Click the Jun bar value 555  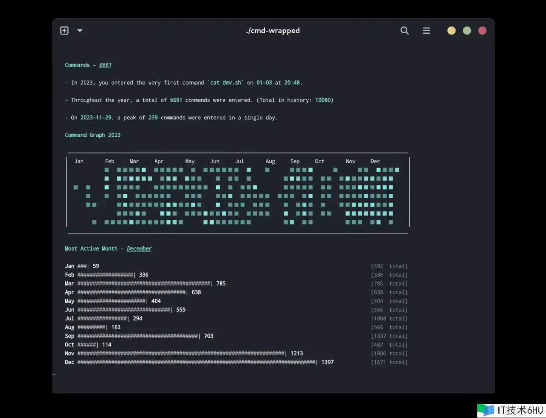point(181,310)
